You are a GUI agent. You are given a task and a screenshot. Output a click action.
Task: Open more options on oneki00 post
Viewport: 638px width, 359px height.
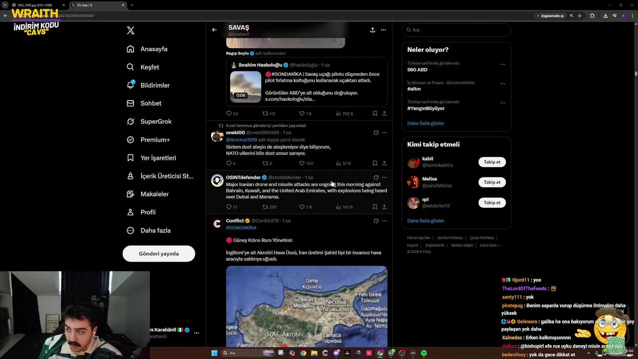coord(384,133)
